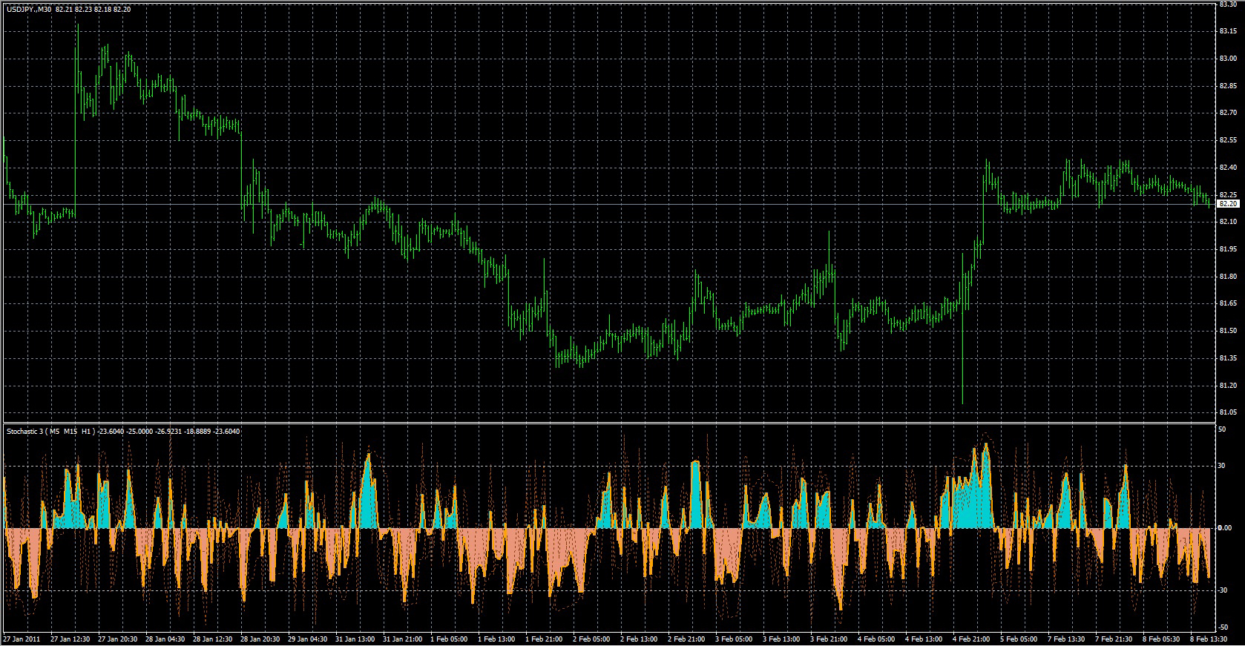Screen dimensions: 1245x646
Task: Click the 83.15 price axis label
Action: (x=1227, y=31)
